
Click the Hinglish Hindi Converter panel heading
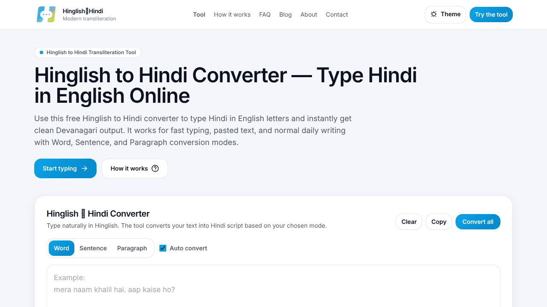pos(98,214)
